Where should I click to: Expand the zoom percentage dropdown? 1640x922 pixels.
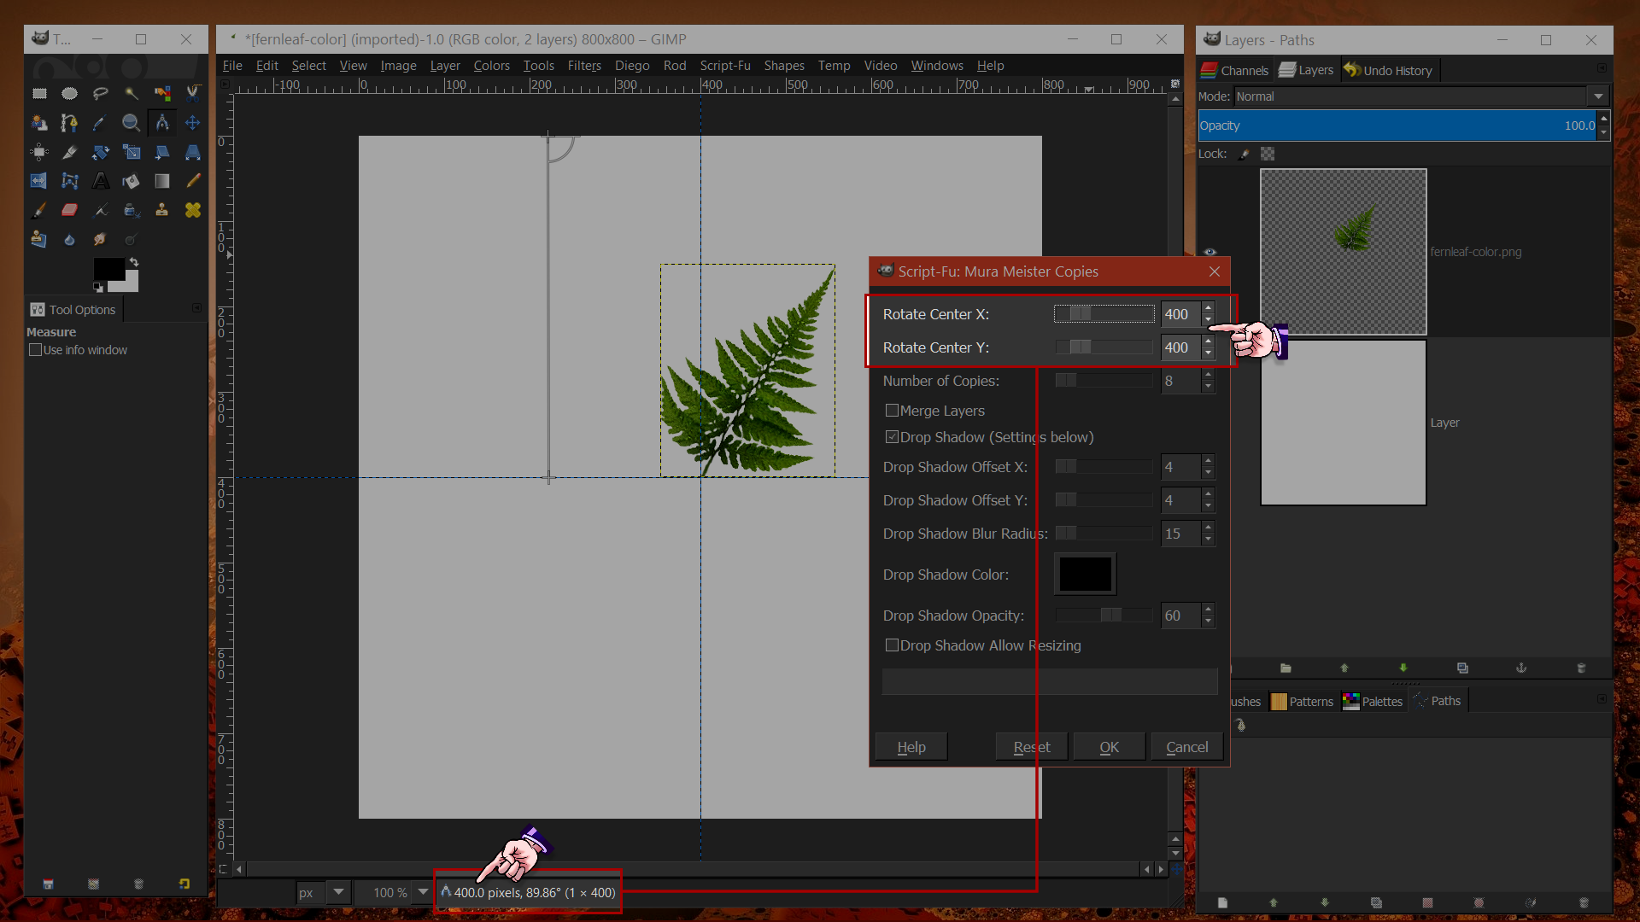click(423, 892)
